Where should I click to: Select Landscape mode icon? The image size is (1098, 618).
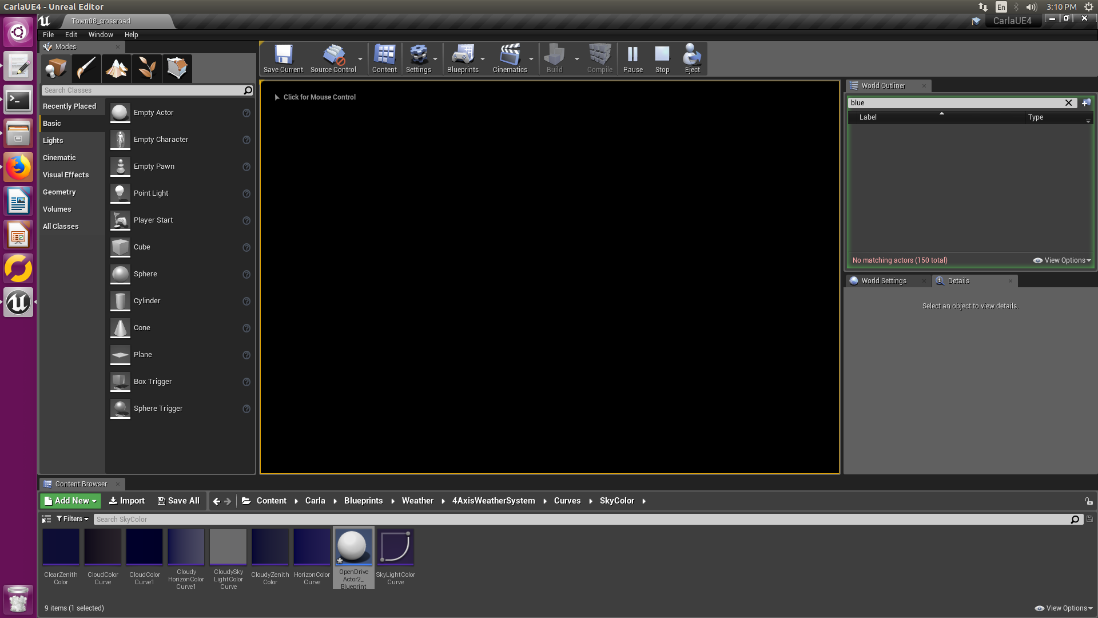pos(117,69)
